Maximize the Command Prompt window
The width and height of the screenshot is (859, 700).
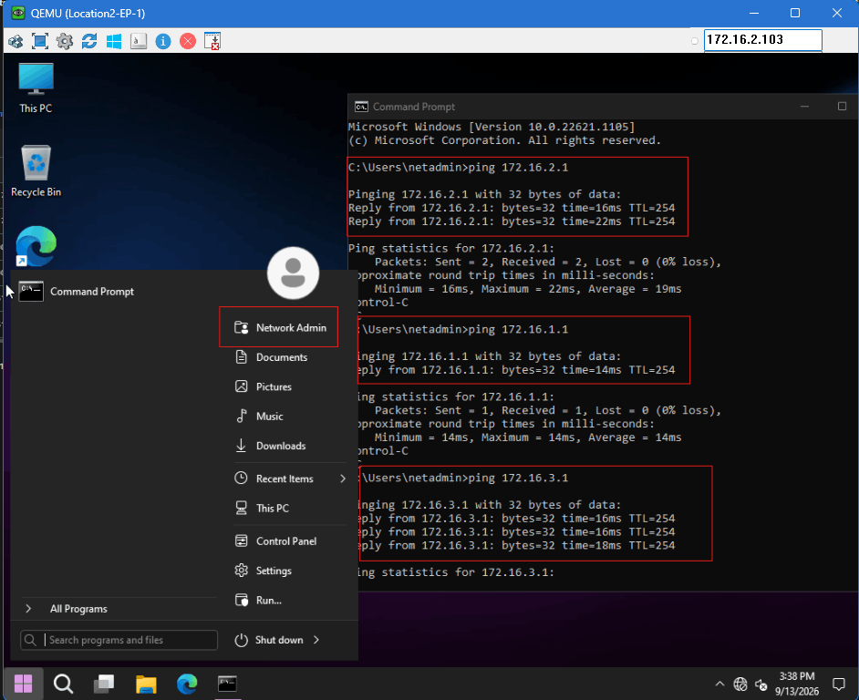842,107
